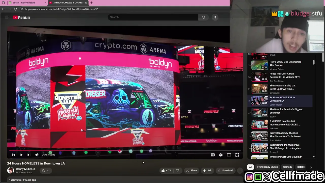Dislike the video with thumbs down
The height and width of the screenshot is (183, 325).
[178, 171]
